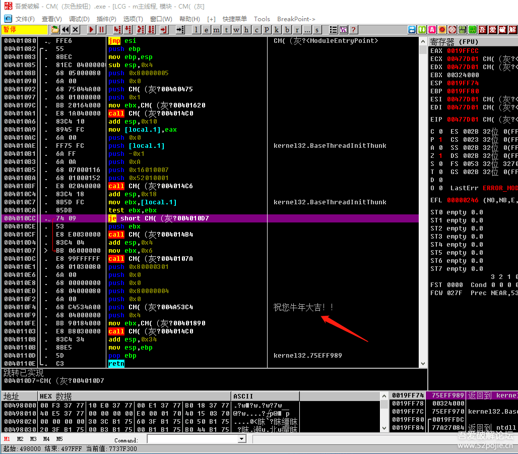518x454 pixels.
Task: Click the disassembly pane scrollbar down arrow
Action: pyautogui.click(x=423, y=363)
